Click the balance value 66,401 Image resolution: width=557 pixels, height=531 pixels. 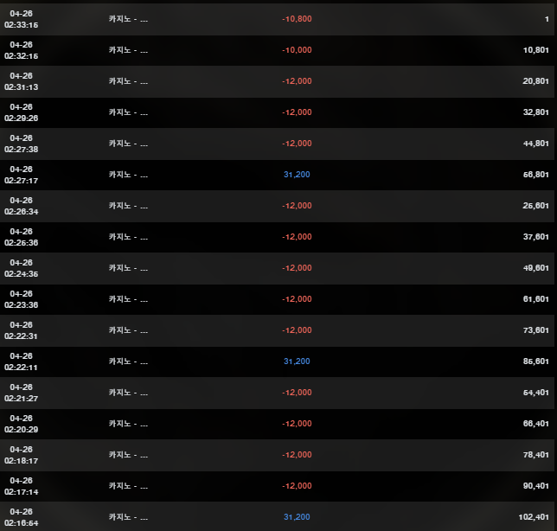[x=536, y=424]
